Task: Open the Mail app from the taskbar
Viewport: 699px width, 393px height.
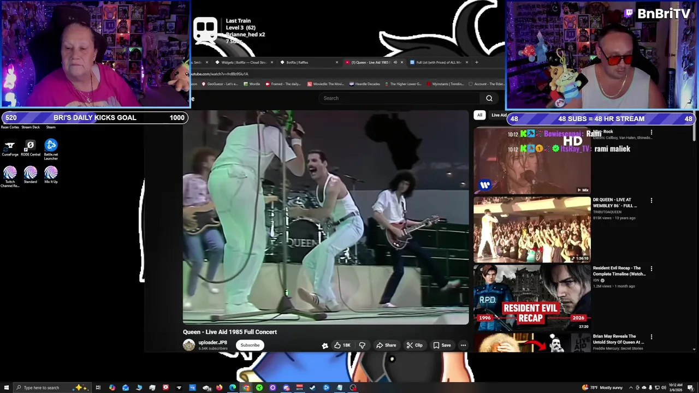Action: coord(125,388)
